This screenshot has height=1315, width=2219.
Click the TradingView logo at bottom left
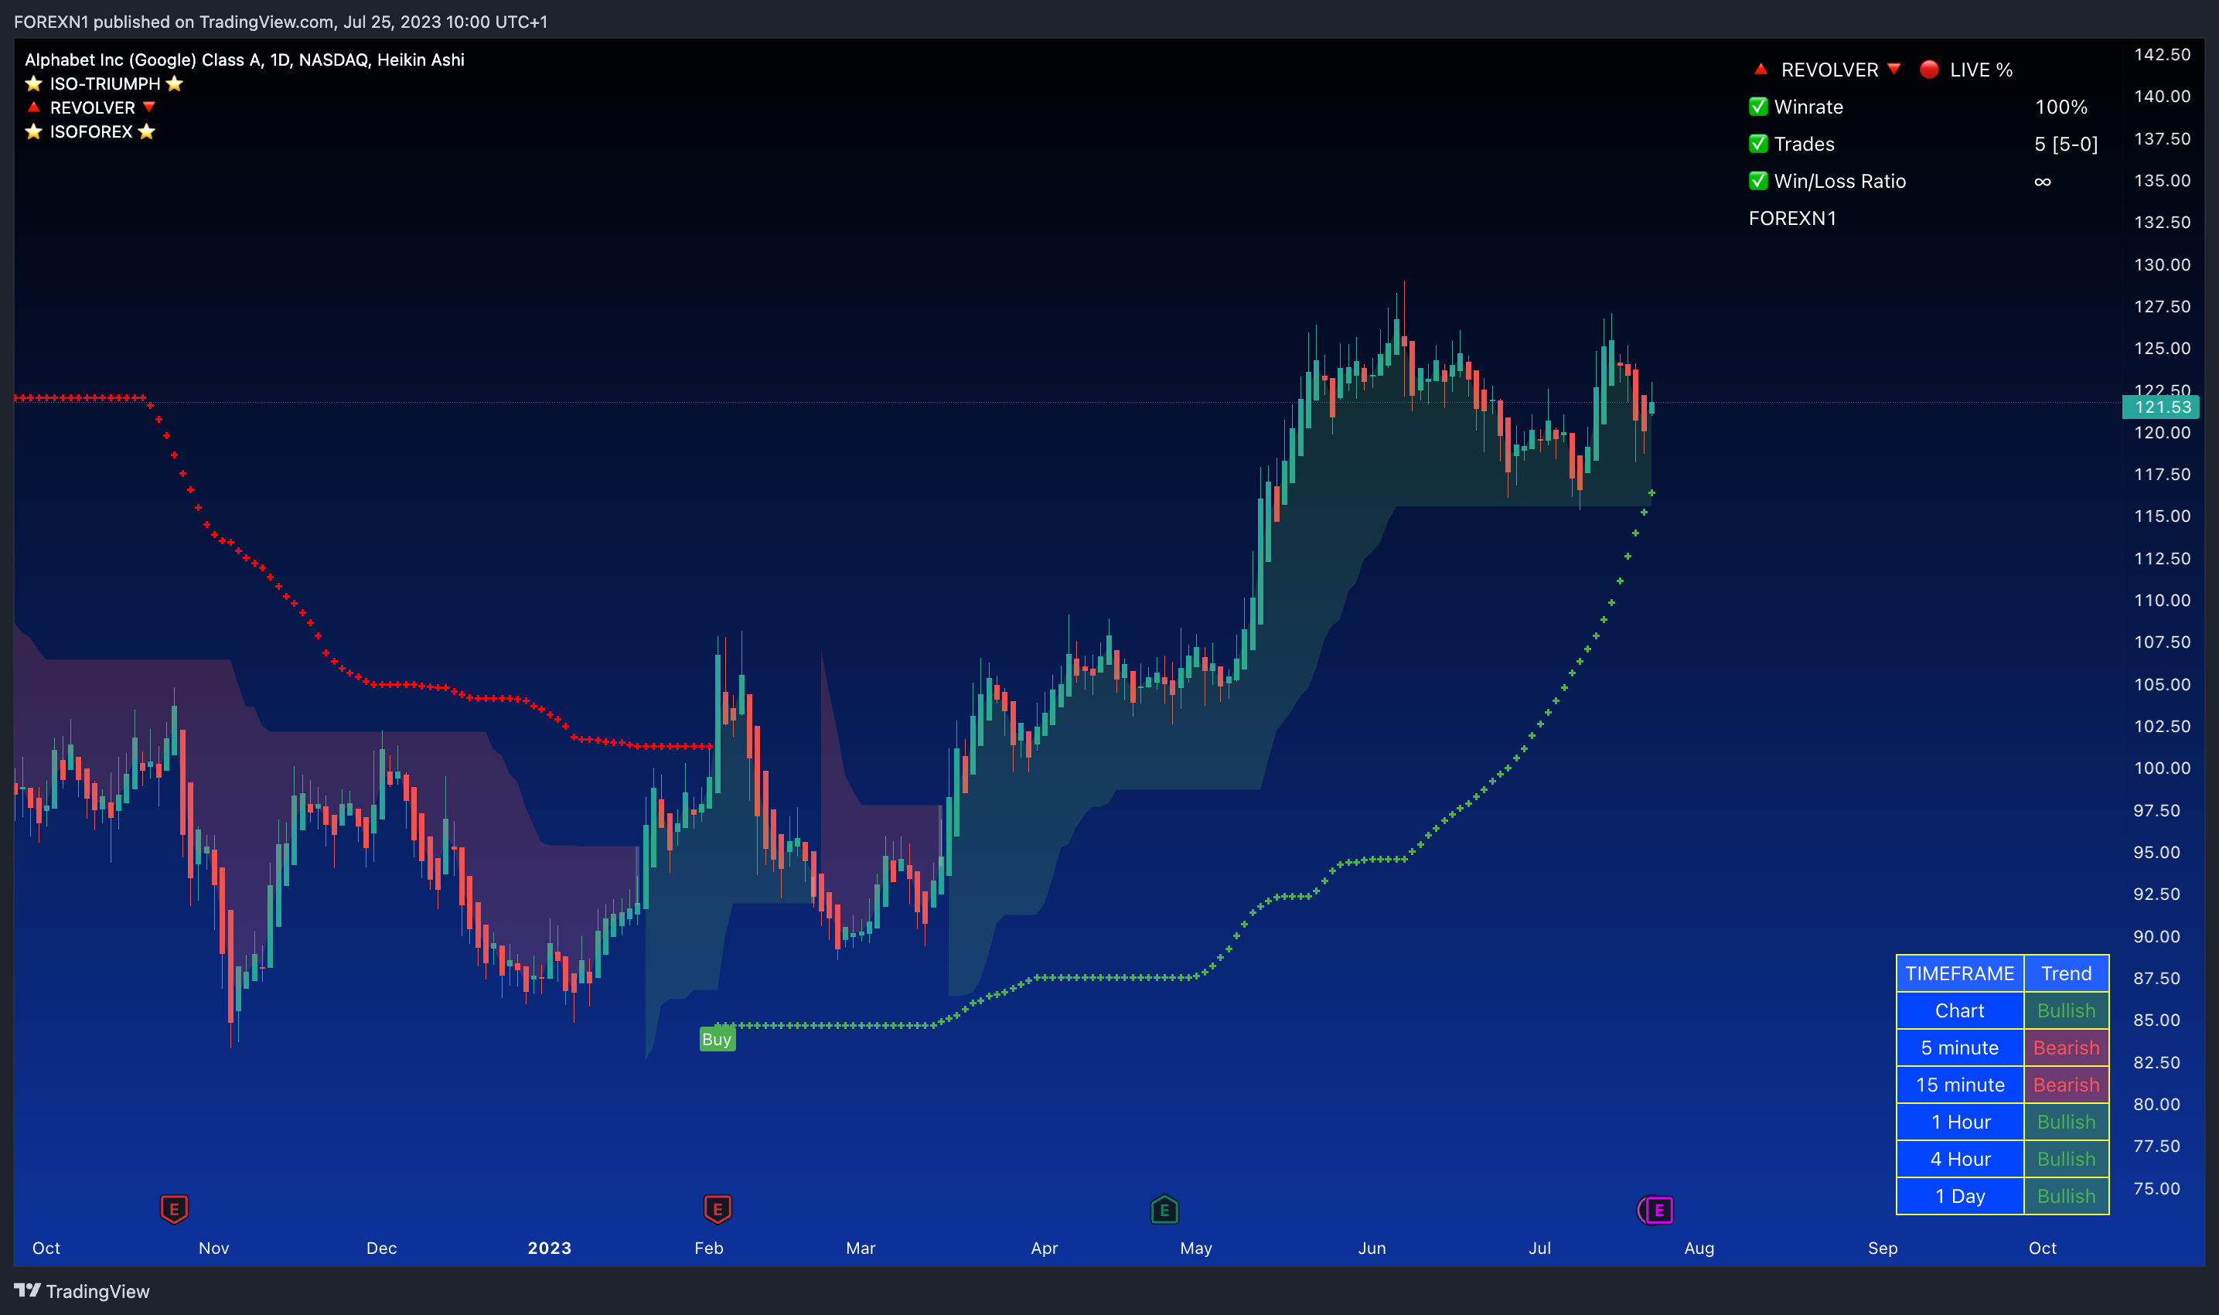28,1290
